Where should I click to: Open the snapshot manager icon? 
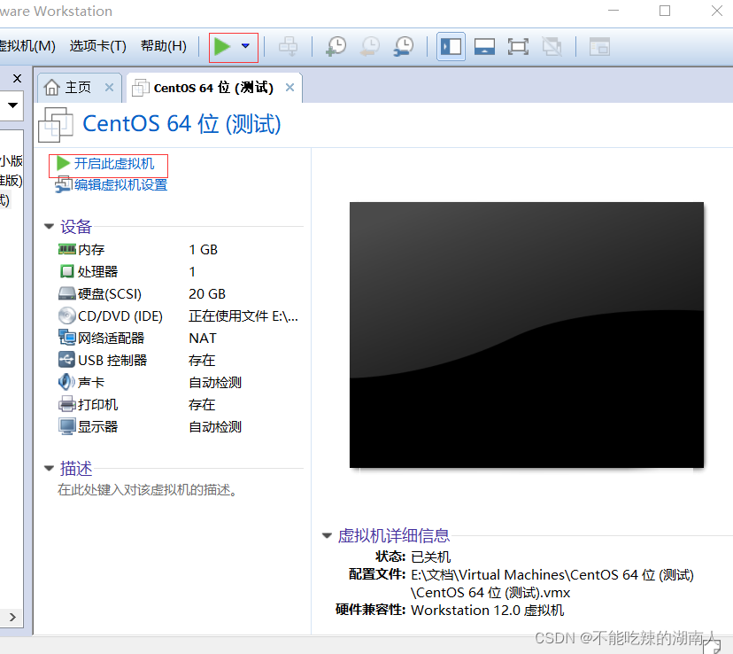(404, 46)
